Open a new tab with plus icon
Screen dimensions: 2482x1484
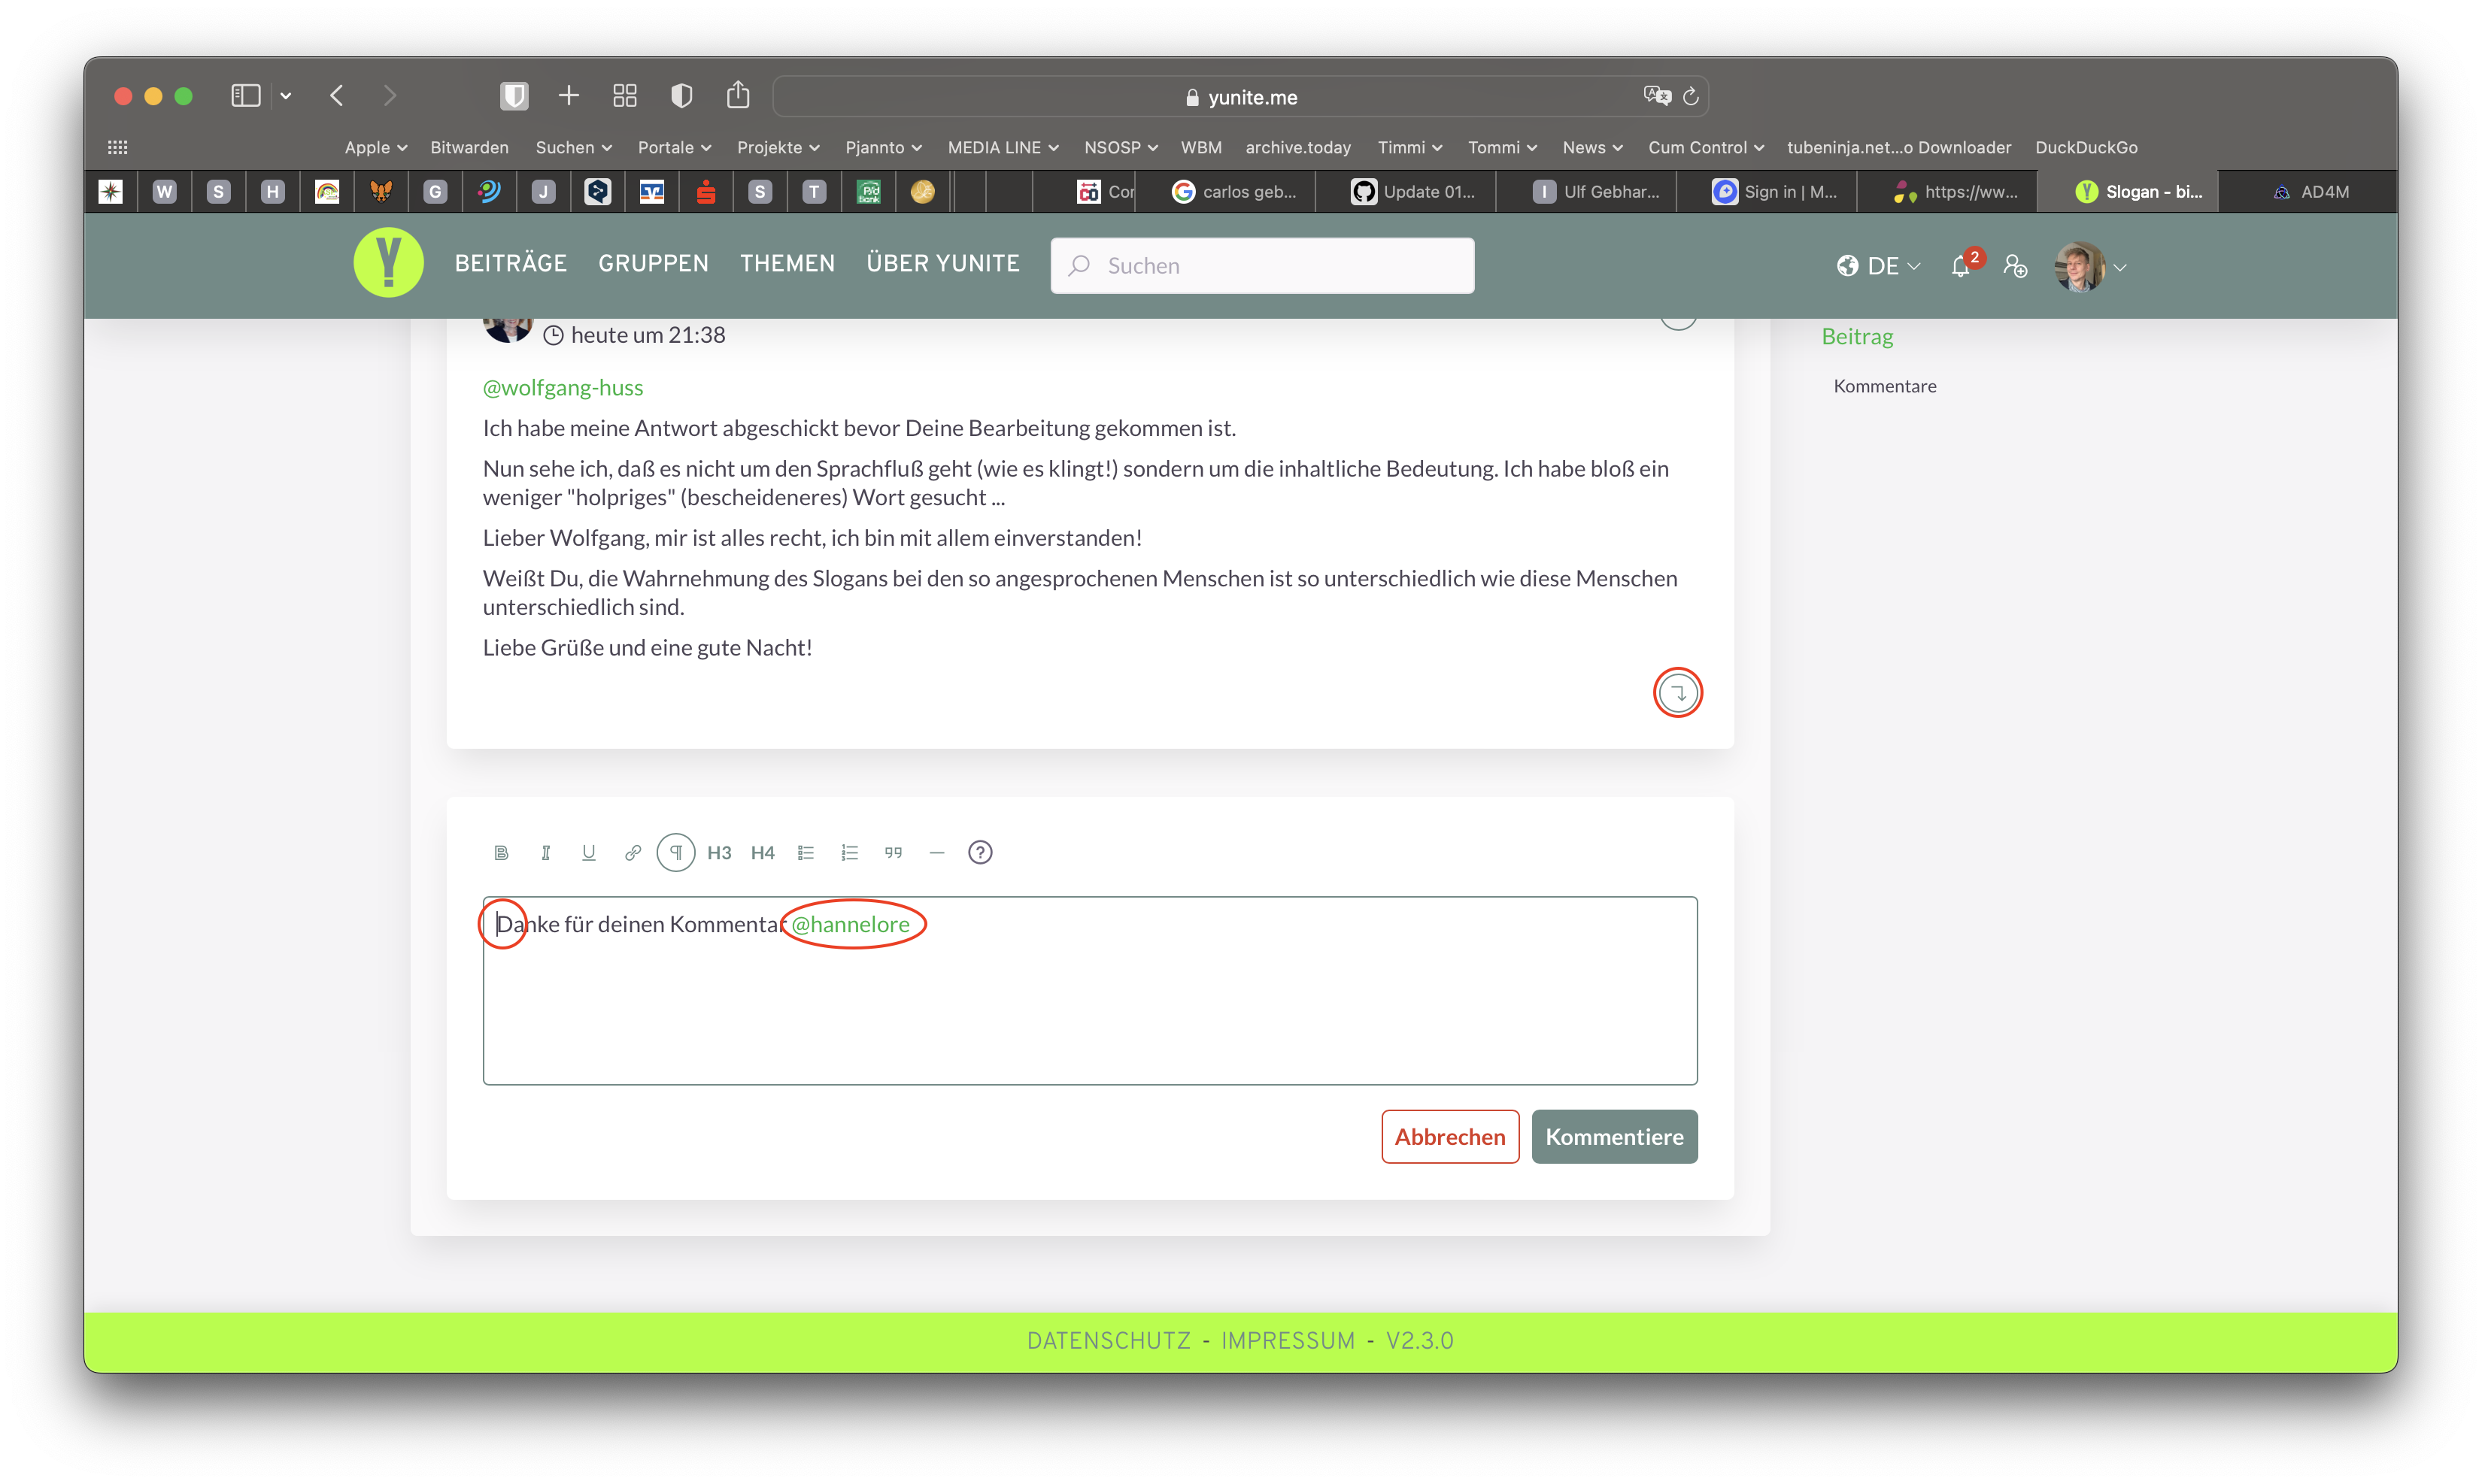(569, 95)
